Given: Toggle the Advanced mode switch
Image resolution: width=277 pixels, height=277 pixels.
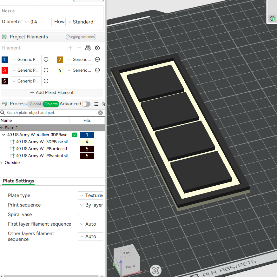Looking at the screenshot, I should (86, 104).
